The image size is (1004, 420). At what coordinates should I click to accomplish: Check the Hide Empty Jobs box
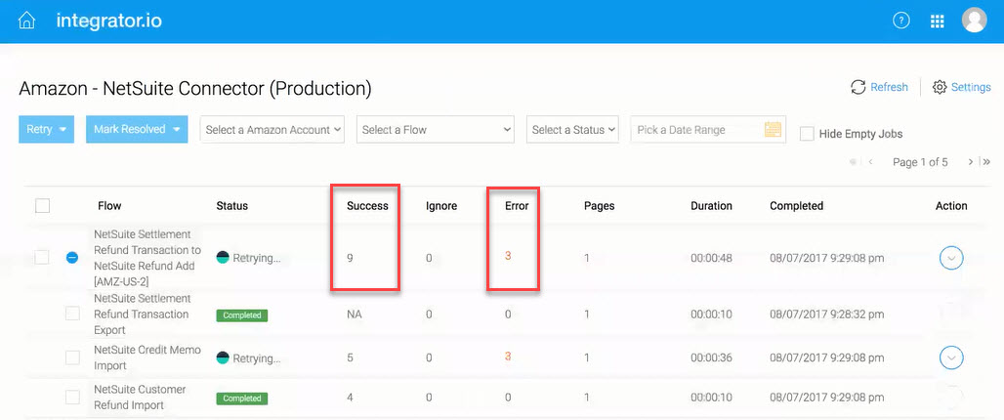click(x=807, y=134)
